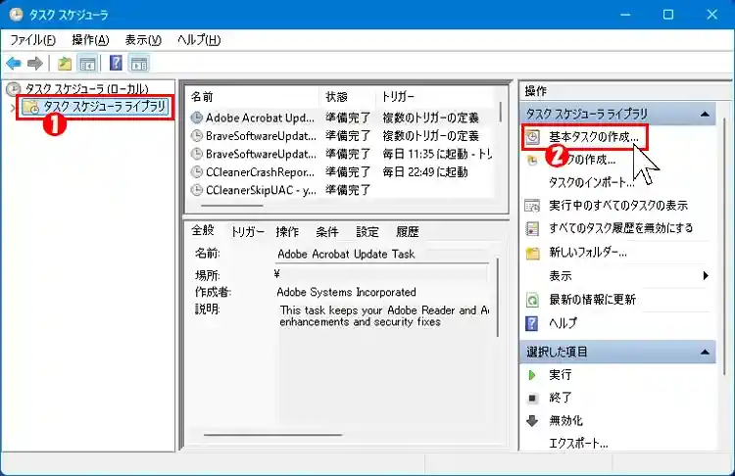Select the Adobe Acrobat Upd... task row
This screenshot has width=735, height=476.
341,118
